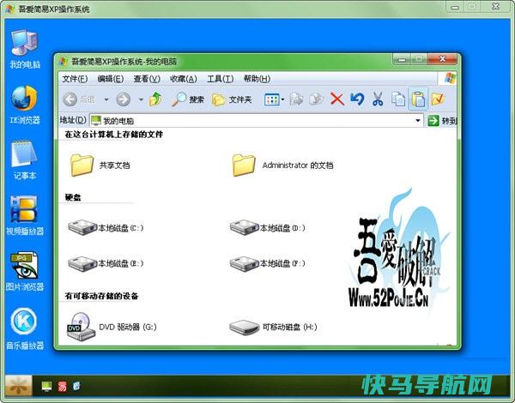This screenshot has height=403, width=515.
Task: Click the Start button on taskbar
Action: click(18, 386)
